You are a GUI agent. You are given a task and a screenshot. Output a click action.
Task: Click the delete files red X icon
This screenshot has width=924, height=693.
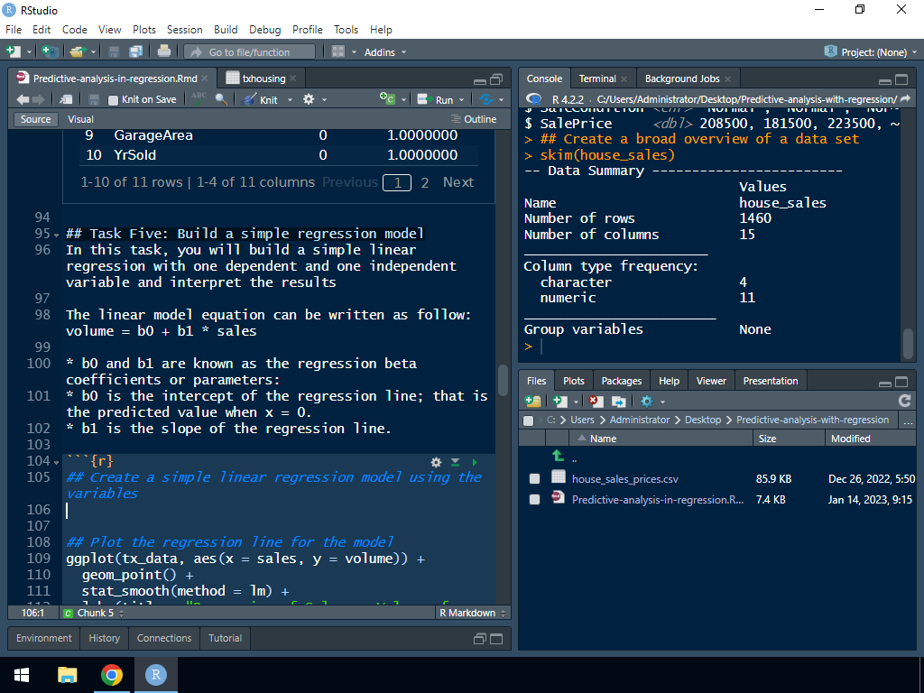(596, 401)
